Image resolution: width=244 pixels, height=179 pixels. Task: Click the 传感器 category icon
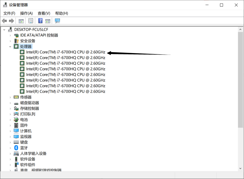tap(16, 97)
